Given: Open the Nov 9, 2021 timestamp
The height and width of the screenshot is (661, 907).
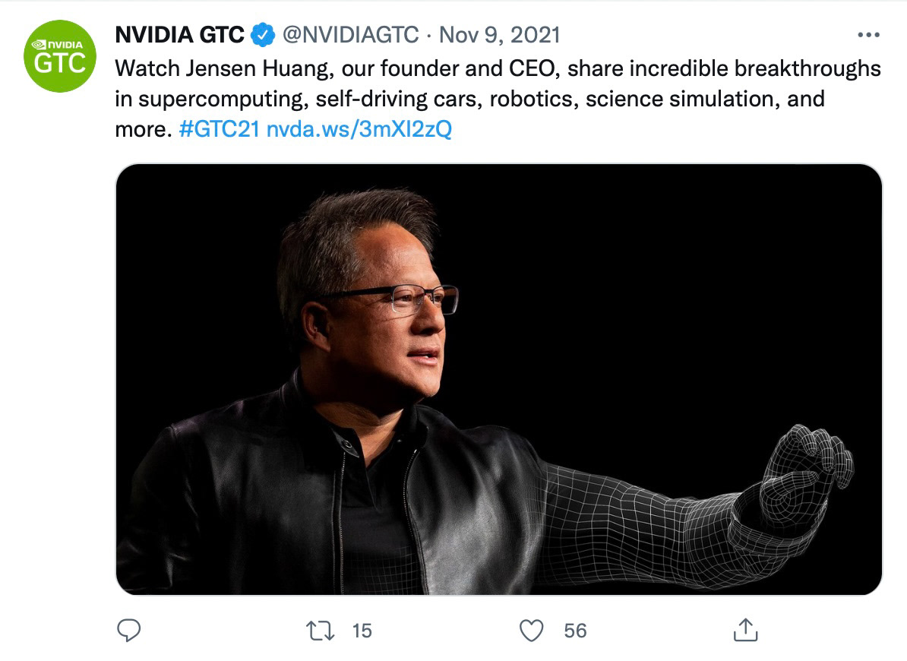Looking at the screenshot, I should tap(499, 35).
